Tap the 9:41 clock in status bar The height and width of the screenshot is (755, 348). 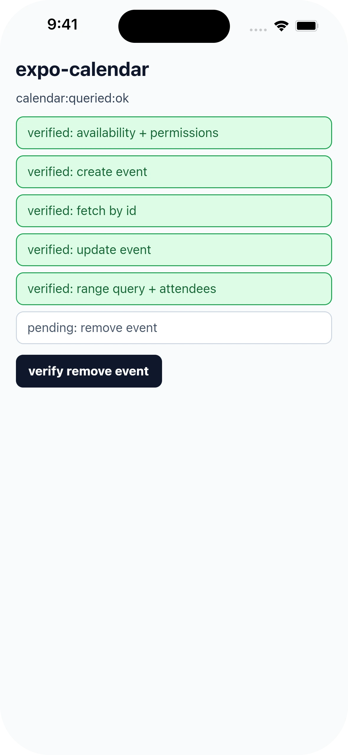[63, 25]
